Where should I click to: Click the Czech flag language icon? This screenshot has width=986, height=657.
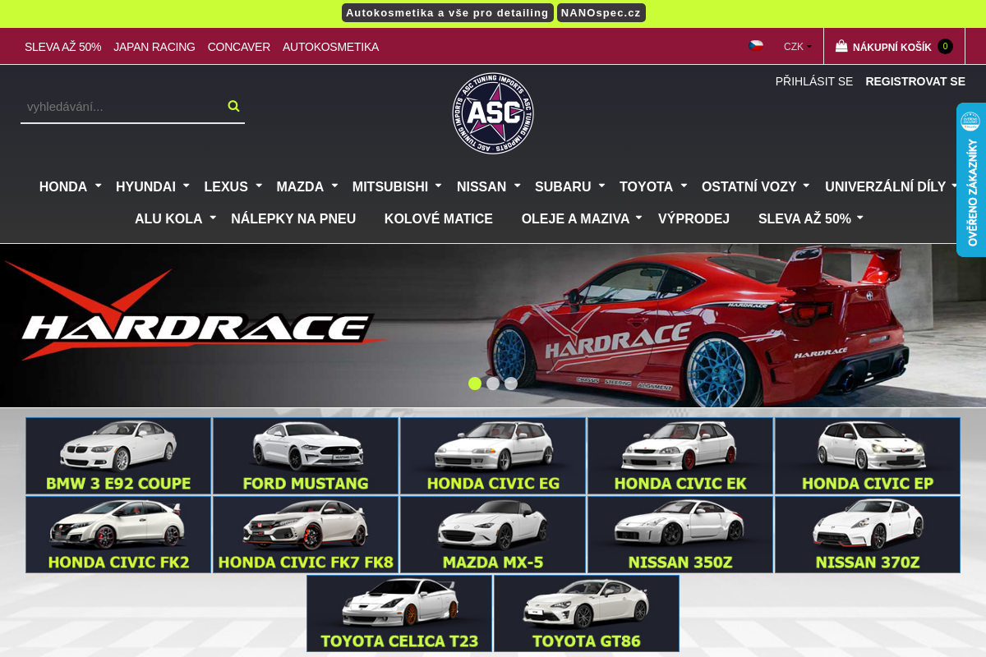coord(756,46)
